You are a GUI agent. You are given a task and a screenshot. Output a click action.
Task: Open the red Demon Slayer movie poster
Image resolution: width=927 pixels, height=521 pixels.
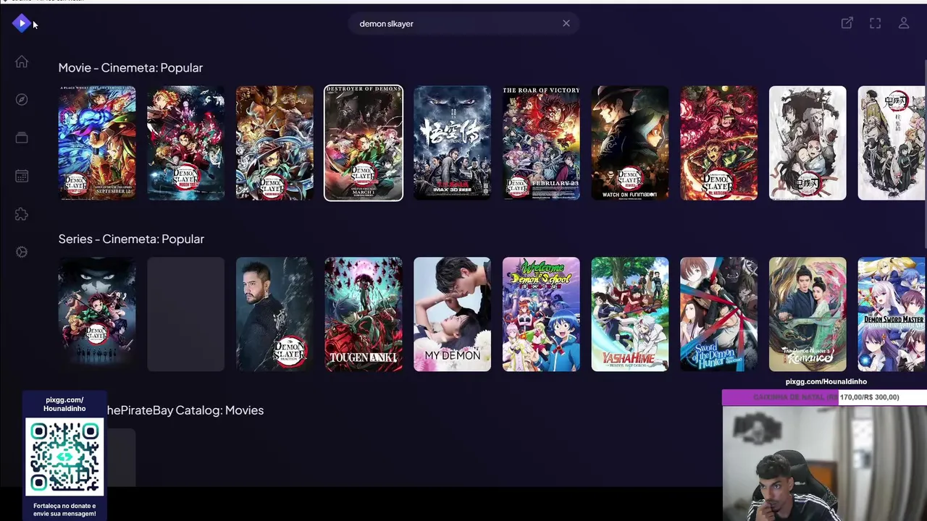tap(718, 143)
